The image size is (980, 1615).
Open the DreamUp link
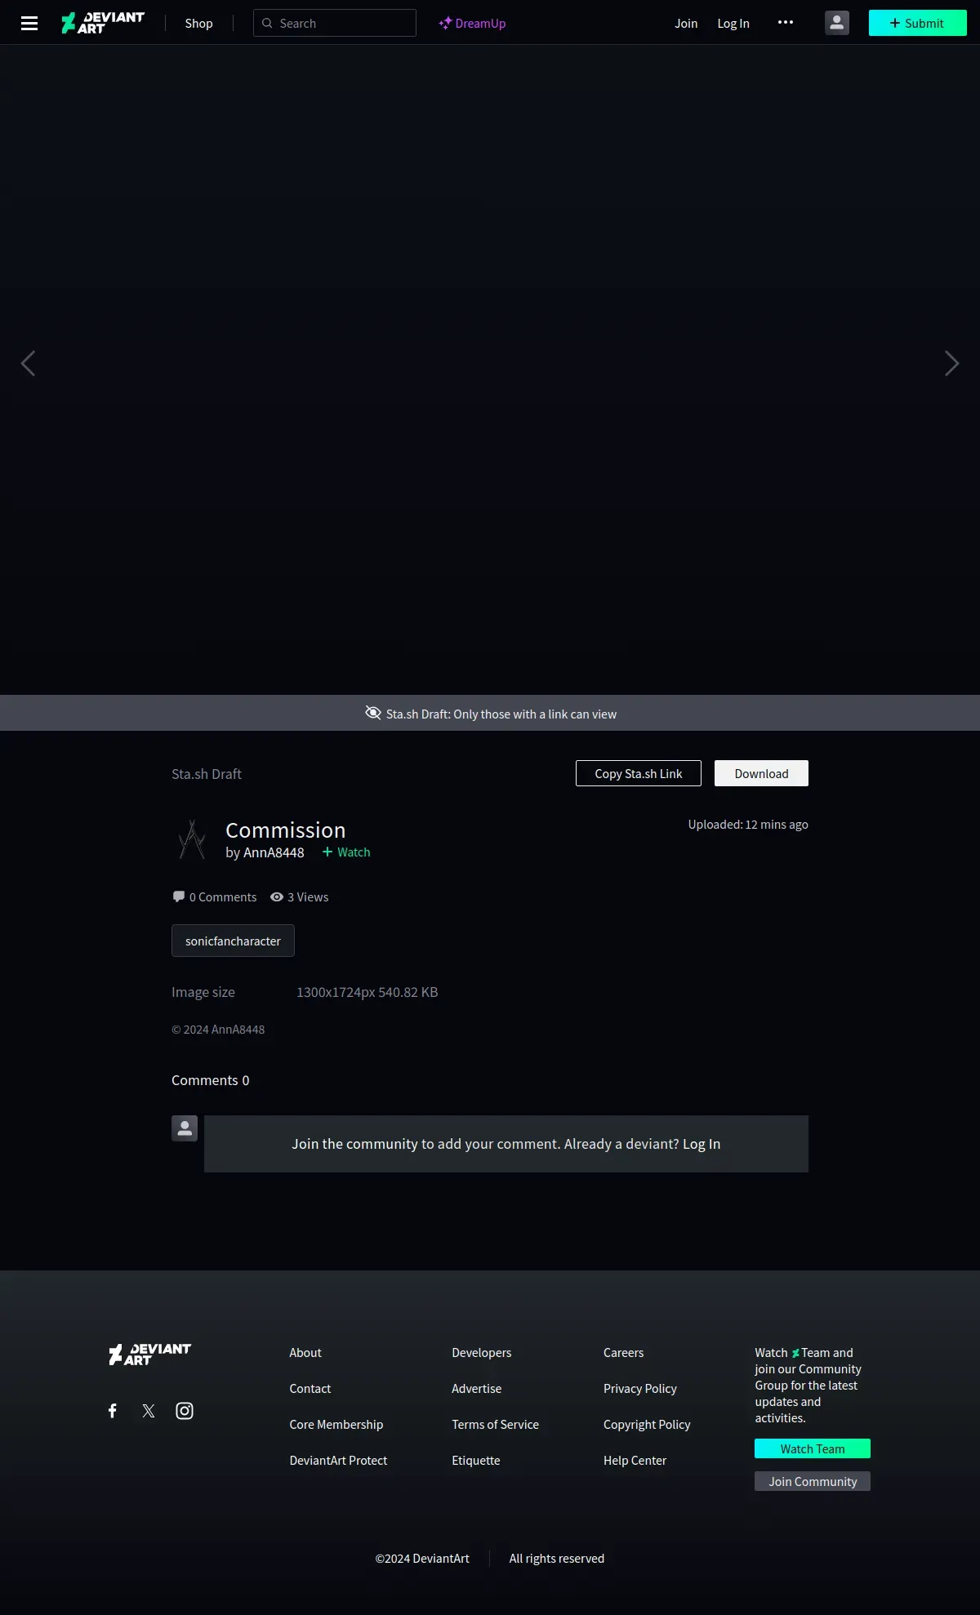[472, 23]
